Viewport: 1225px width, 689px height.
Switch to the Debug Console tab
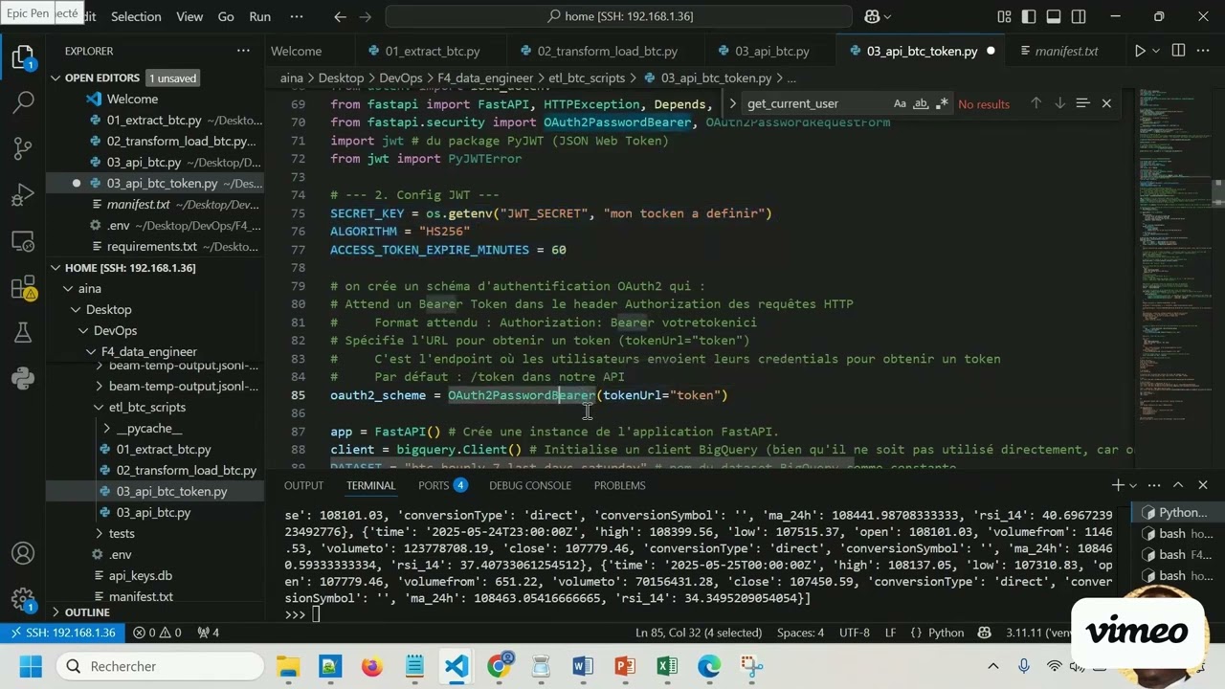pos(529,485)
